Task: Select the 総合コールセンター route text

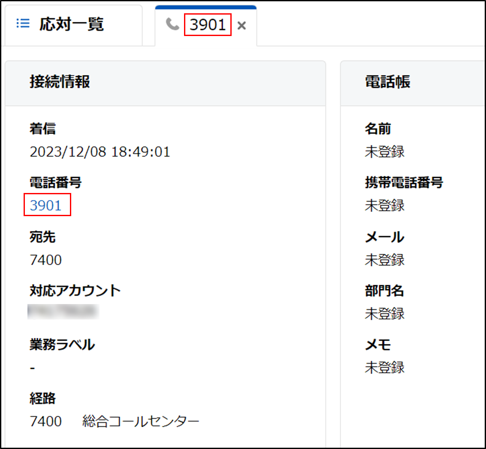Action: coord(141,422)
